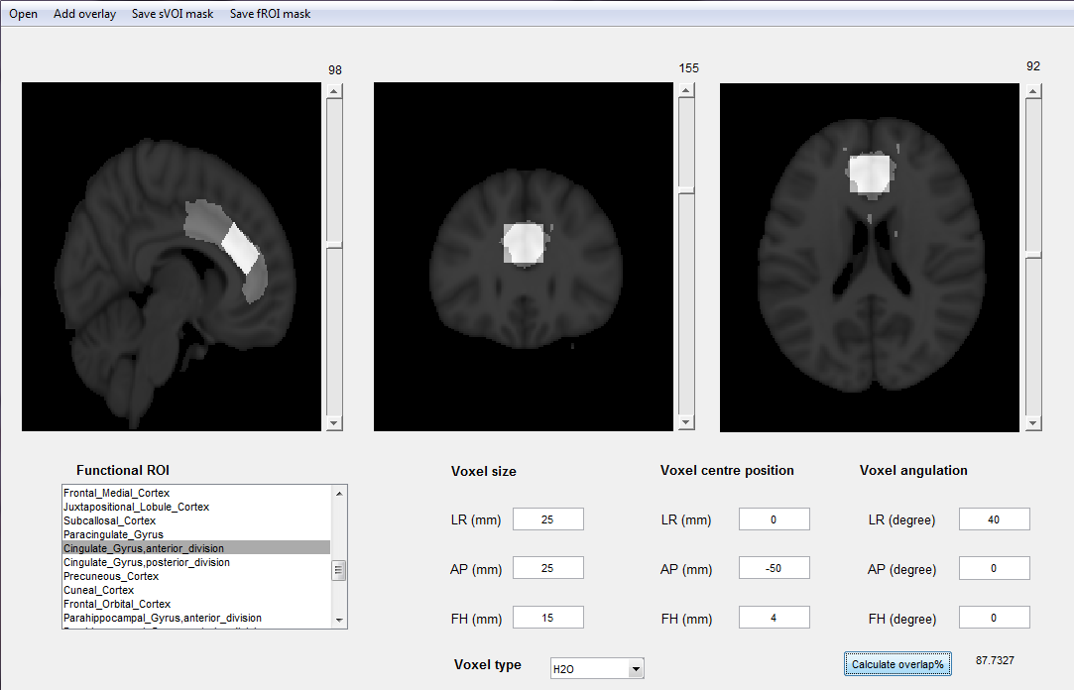The width and height of the screenshot is (1074, 690).
Task: Click the coronal view slice slider thumb
Action: 686,190
